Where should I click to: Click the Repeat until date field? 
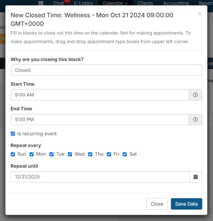(100, 177)
